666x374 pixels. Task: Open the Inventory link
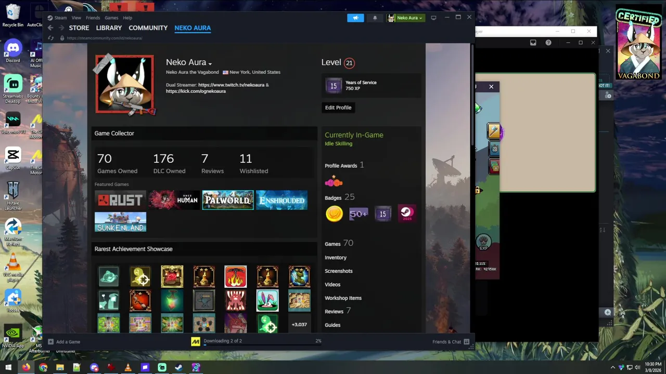pyautogui.click(x=336, y=258)
